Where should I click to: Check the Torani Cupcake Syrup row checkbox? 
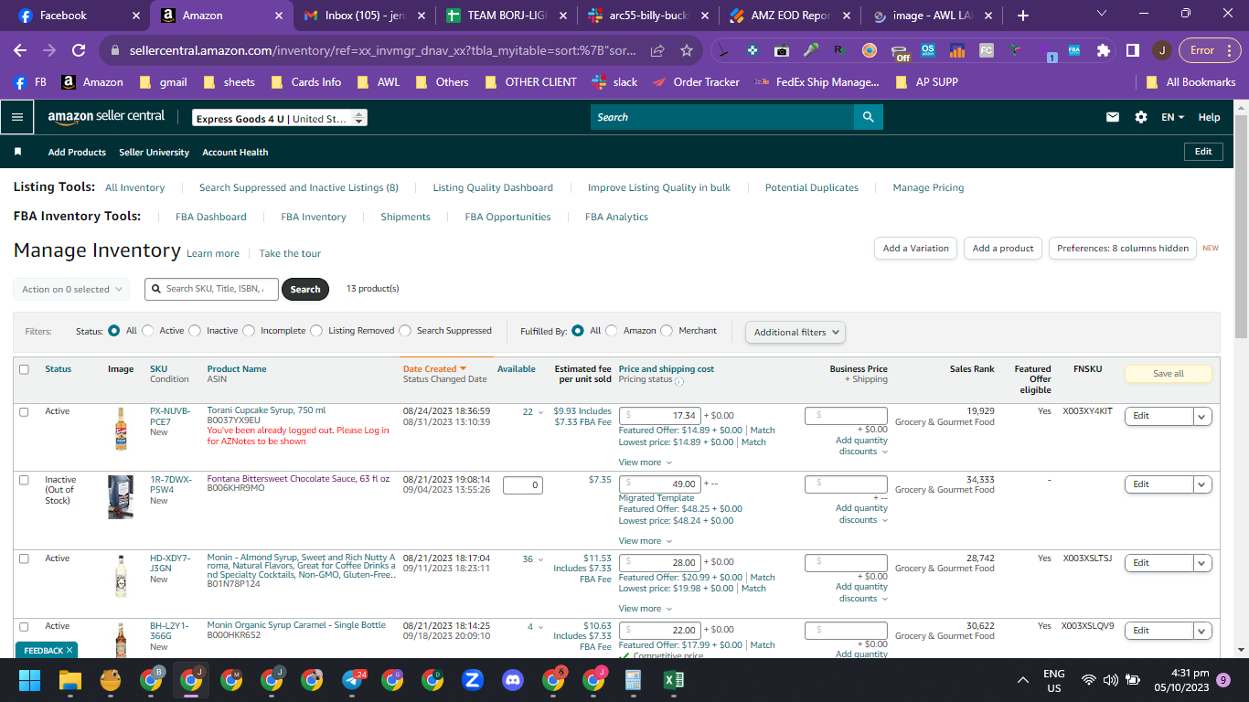click(24, 412)
